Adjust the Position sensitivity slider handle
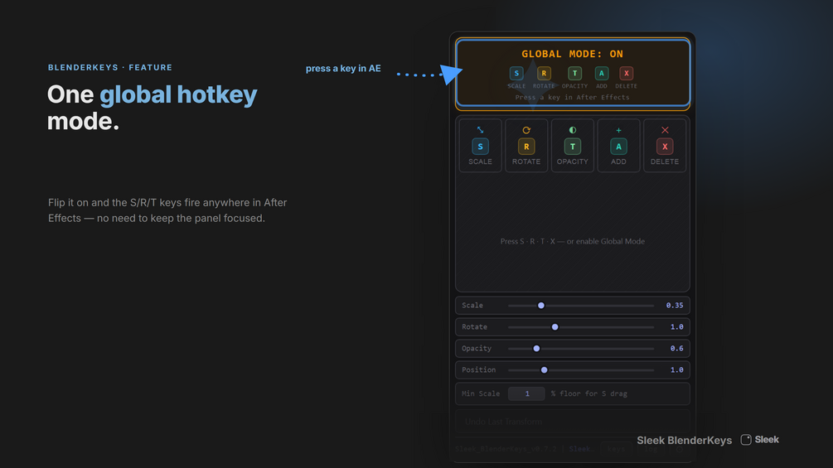 pos(544,369)
